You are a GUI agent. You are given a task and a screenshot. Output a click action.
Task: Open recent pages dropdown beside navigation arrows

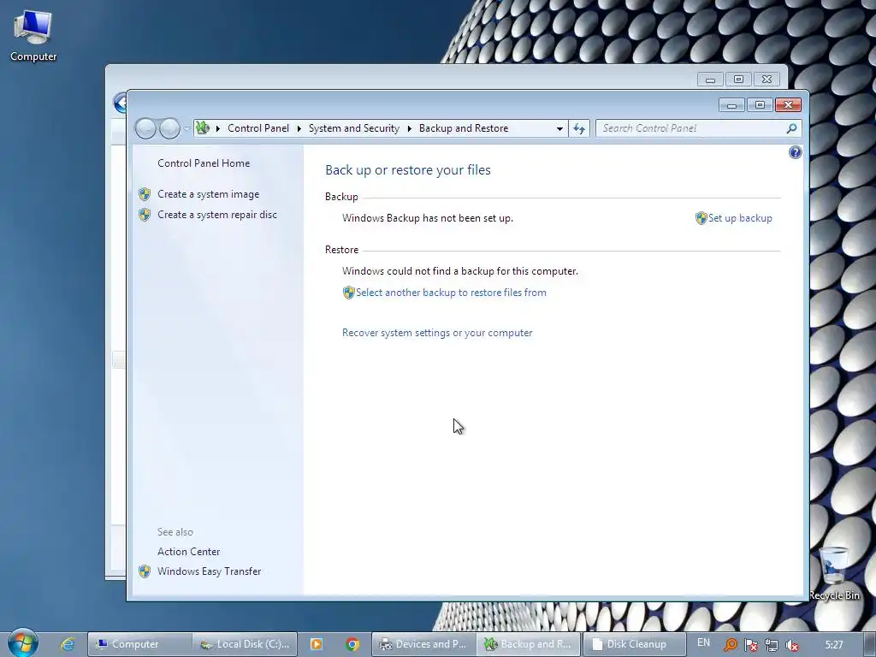186,128
